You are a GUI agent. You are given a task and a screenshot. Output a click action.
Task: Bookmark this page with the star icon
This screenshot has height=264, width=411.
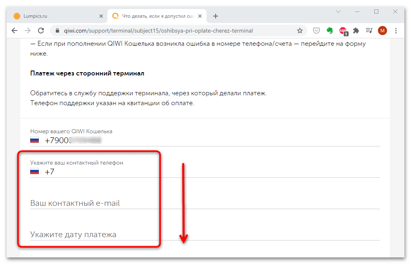(300, 31)
